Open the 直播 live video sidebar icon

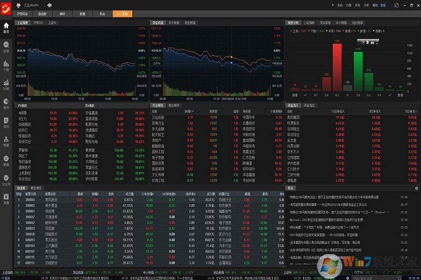pos(6,199)
